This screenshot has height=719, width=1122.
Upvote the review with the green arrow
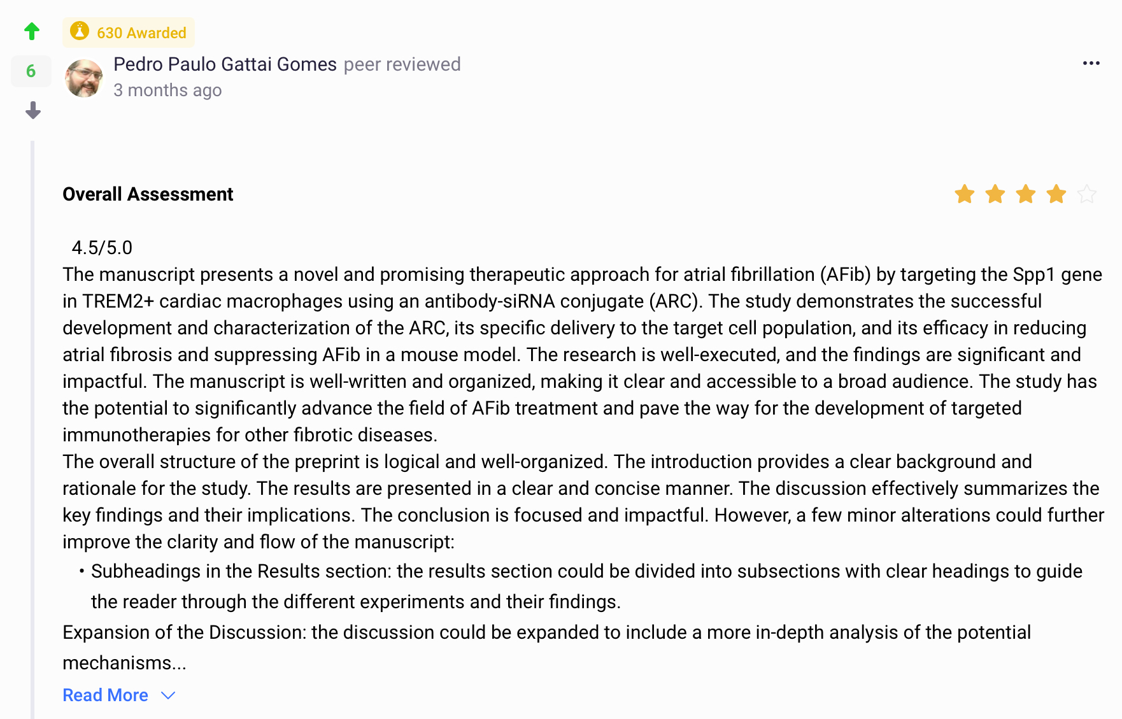tap(32, 31)
